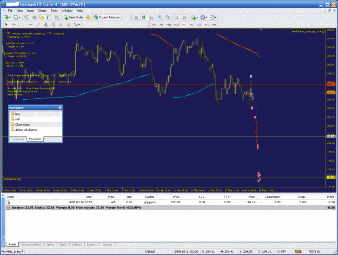Select the Crosshair tool
Viewport: 338px width, 255px height.
[x=14, y=25]
